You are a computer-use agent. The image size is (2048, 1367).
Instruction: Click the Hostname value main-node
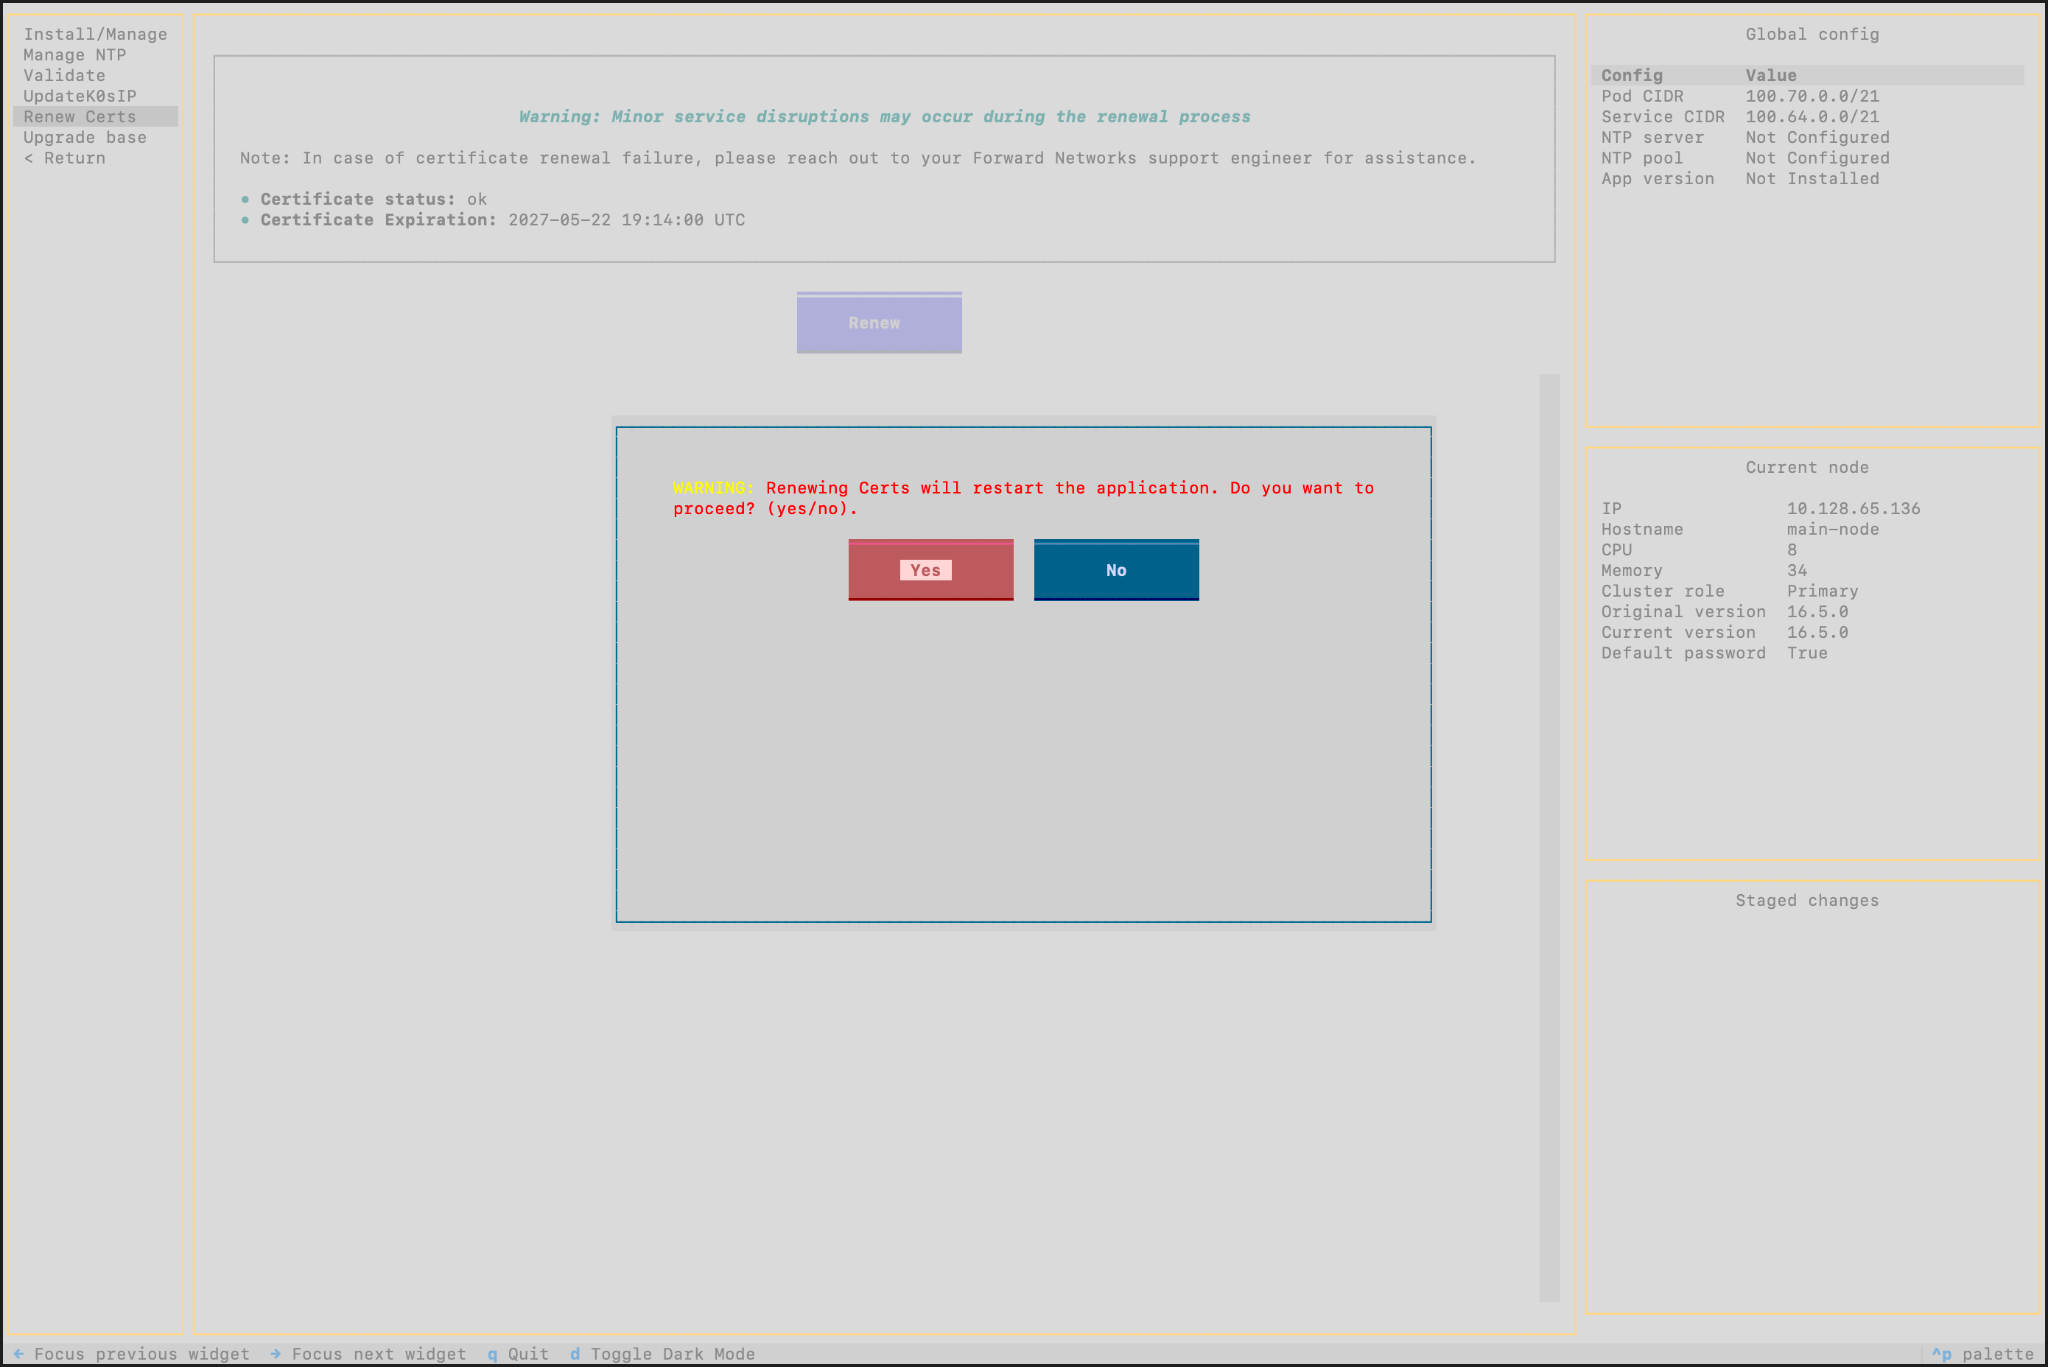(x=1833, y=529)
